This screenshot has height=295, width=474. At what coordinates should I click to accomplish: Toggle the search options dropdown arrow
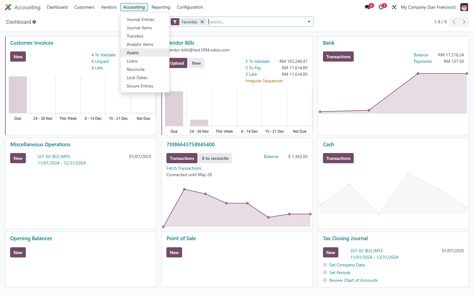309,22
